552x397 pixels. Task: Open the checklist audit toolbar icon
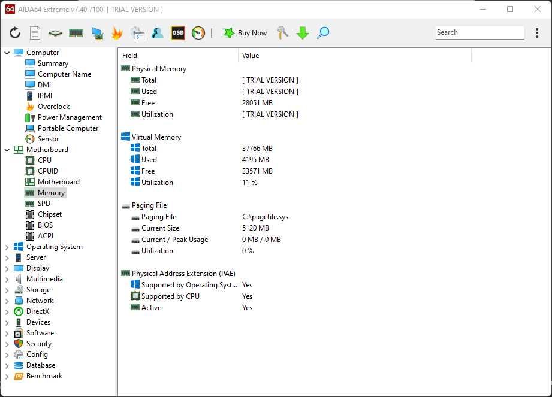click(x=137, y=33)
